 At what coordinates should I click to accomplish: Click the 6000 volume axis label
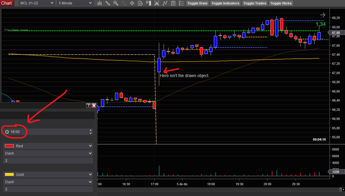[x=335, y=156]
